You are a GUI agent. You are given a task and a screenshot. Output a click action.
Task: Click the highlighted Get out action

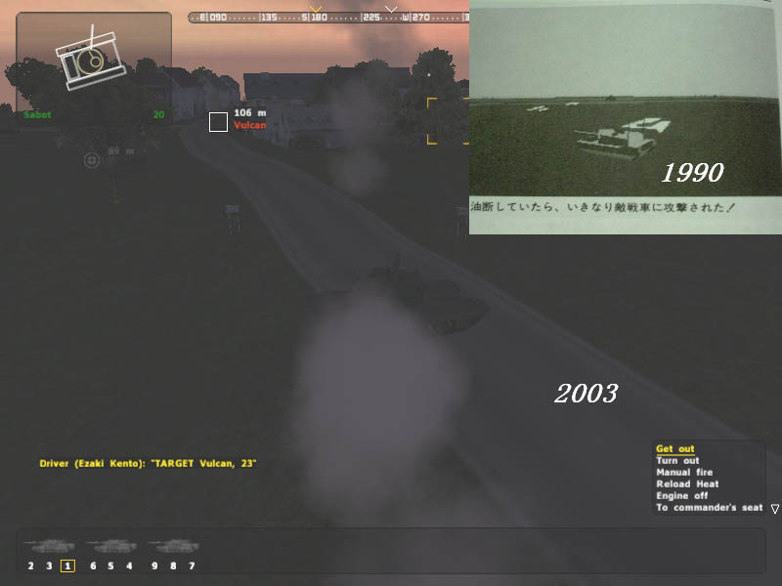tap(674, 449)
